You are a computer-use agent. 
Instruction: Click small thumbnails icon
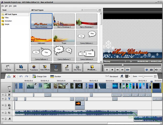tap(82, 10)
